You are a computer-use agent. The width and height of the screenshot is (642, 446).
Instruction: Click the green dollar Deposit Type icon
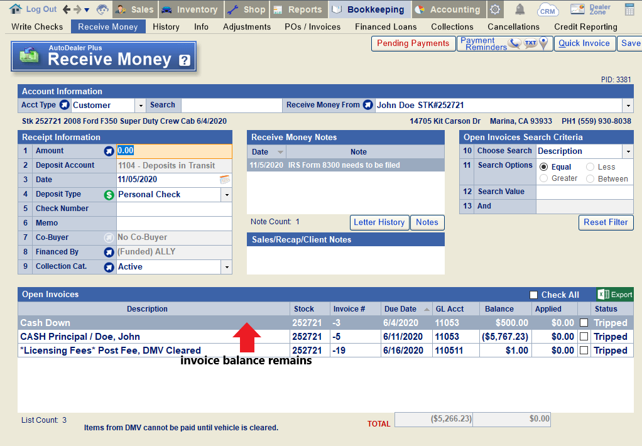(109, 195)
